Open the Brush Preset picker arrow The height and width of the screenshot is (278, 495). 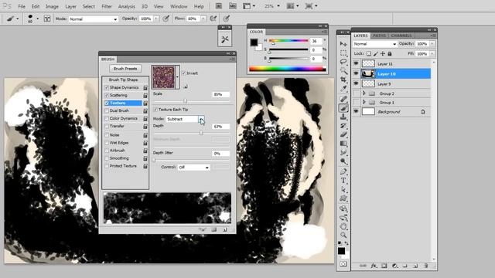(x=38, y=19)
